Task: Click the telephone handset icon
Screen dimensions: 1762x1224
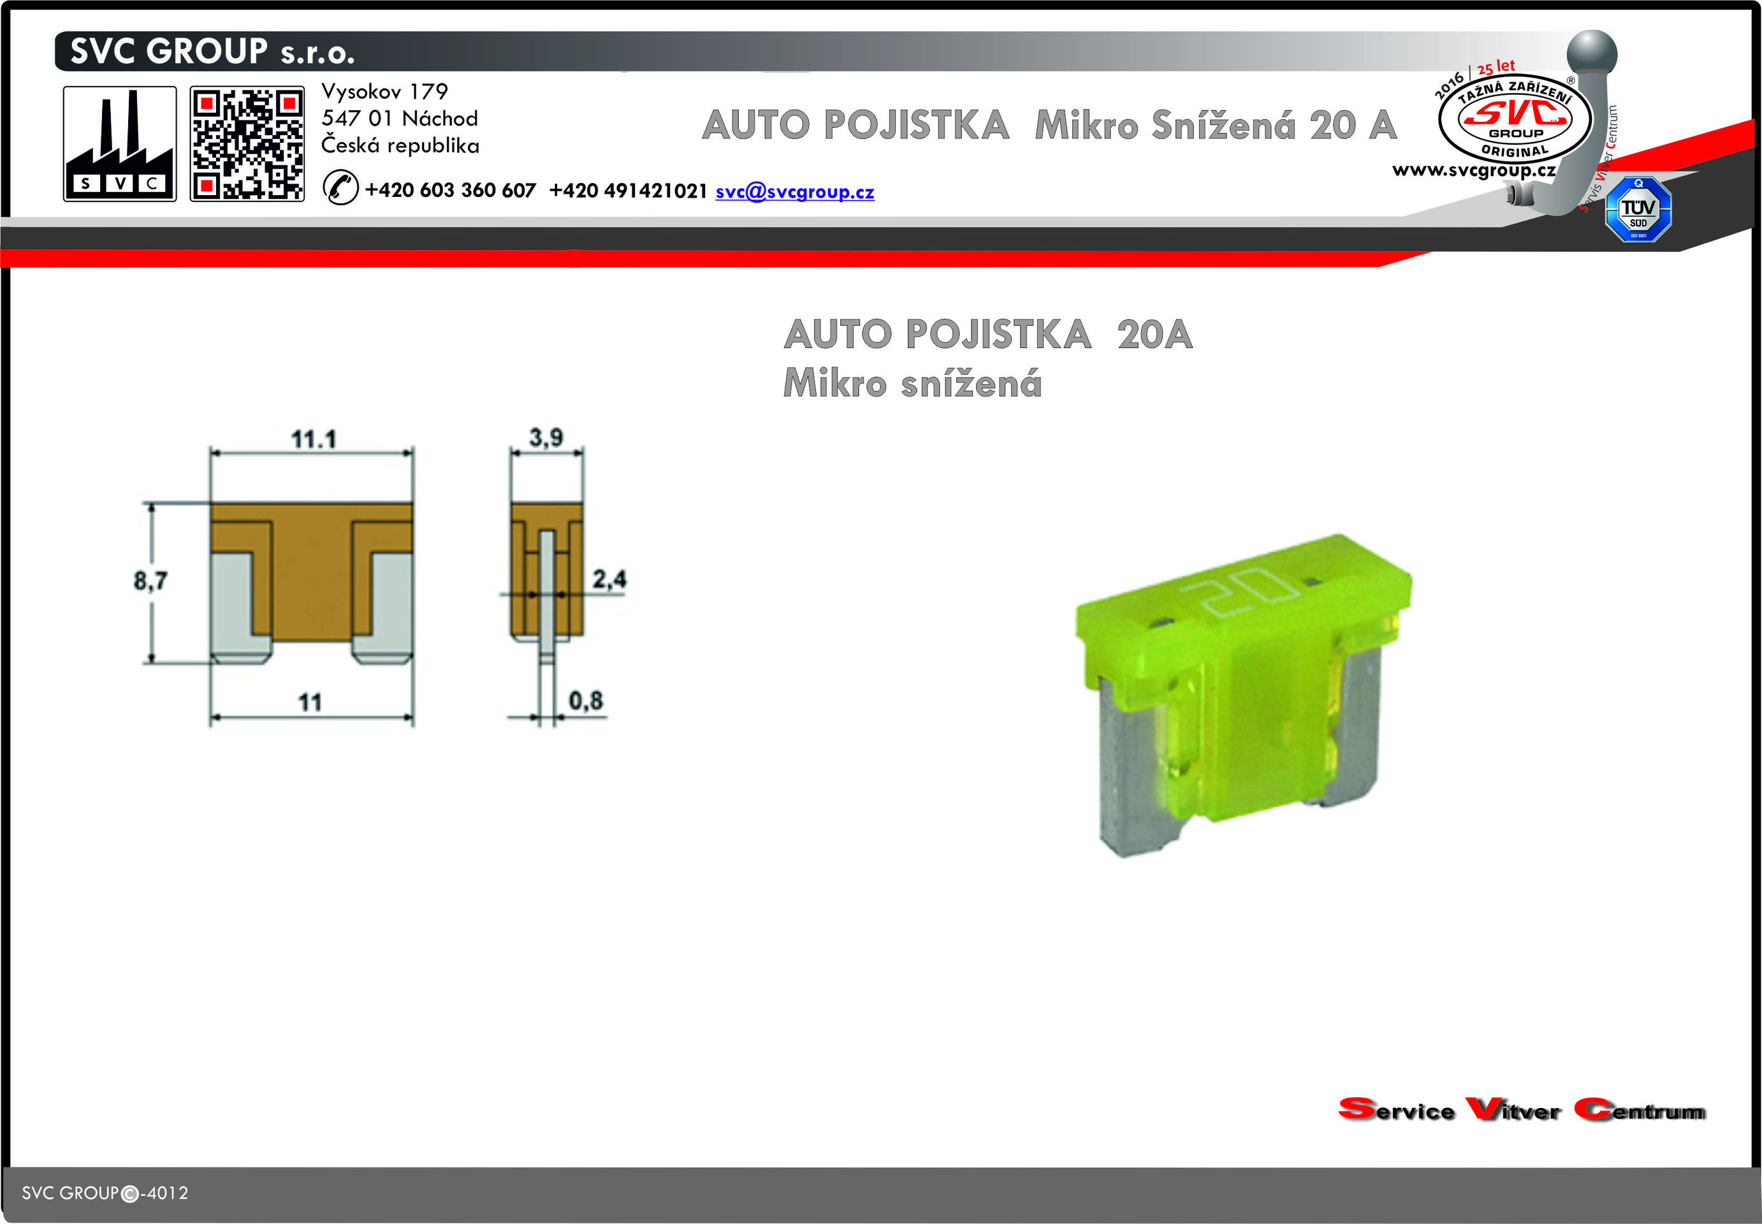Action: [x=340, y=188]
